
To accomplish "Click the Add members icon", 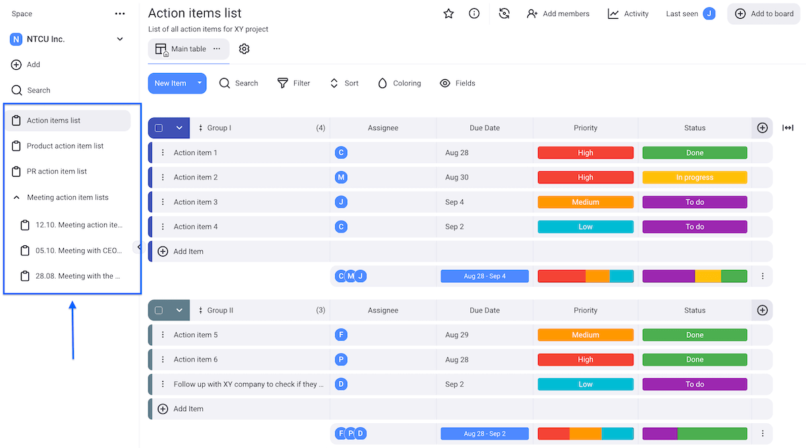I will [531, 13].
